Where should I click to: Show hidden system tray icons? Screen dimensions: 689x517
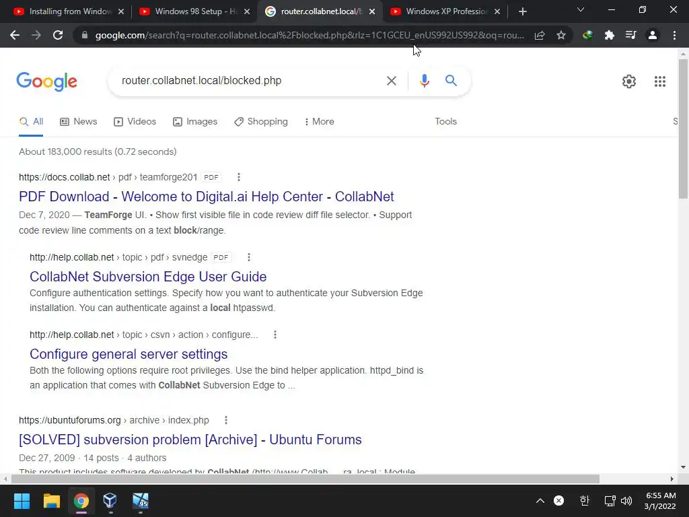[x=540, y=501]
